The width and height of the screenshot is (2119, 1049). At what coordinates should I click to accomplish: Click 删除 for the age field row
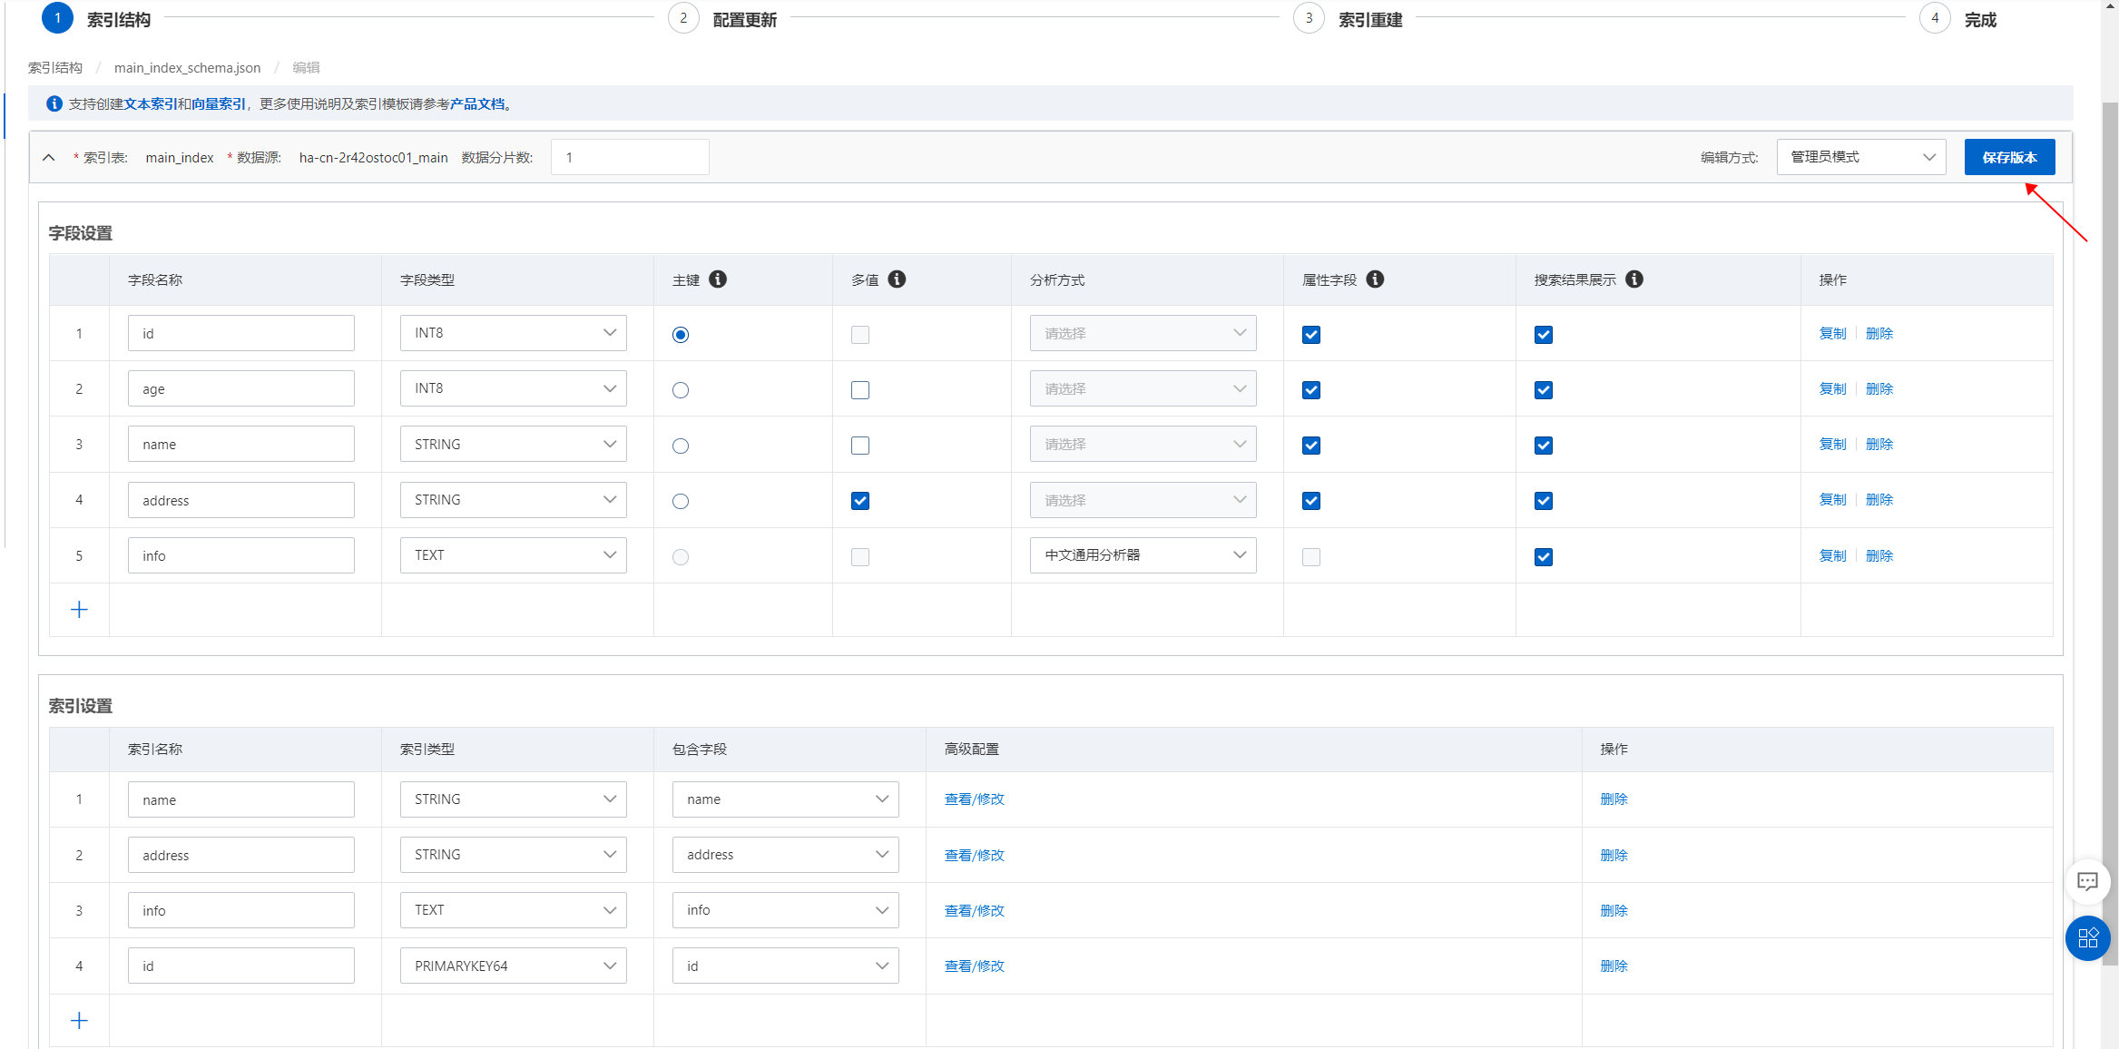tap(1879, 389)
